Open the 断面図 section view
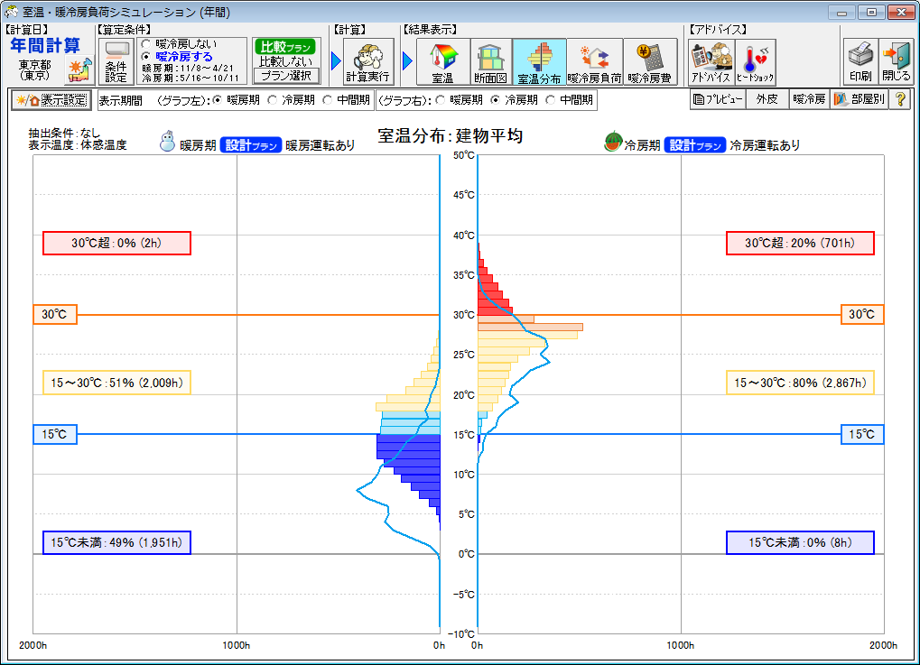This screenshot has height=665, width=920. [490, 61]
